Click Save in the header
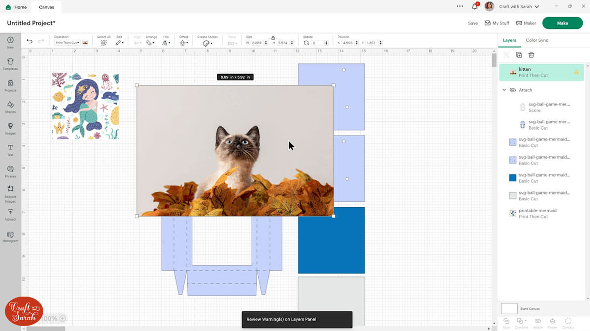590x331 pixels. pos(472,23)
